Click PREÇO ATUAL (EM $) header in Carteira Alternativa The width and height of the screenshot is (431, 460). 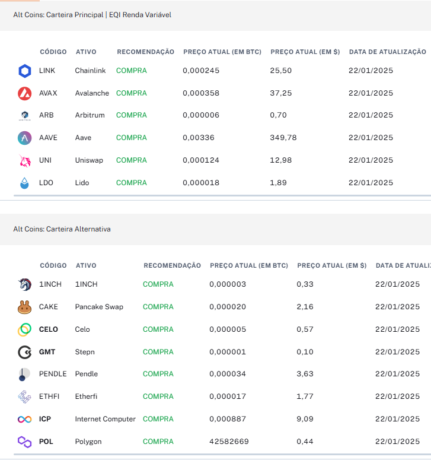(x=332, y=265)
